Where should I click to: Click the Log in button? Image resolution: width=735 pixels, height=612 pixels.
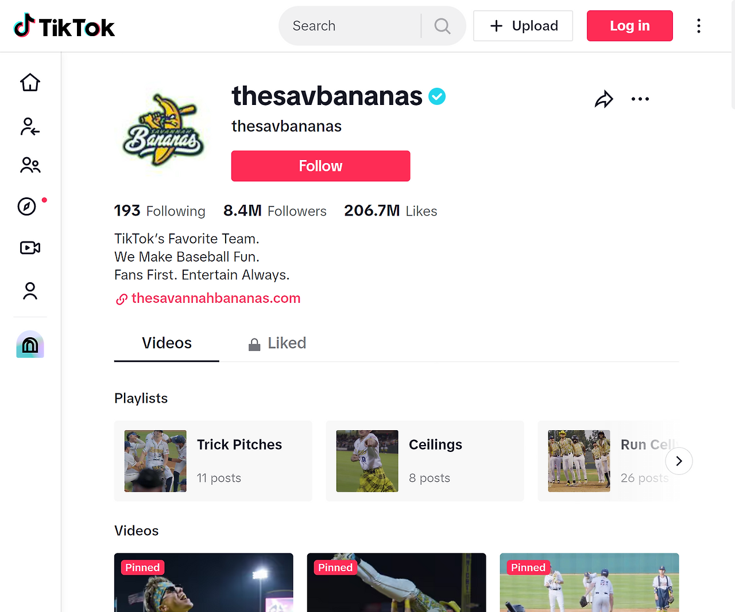click(629, 25)
